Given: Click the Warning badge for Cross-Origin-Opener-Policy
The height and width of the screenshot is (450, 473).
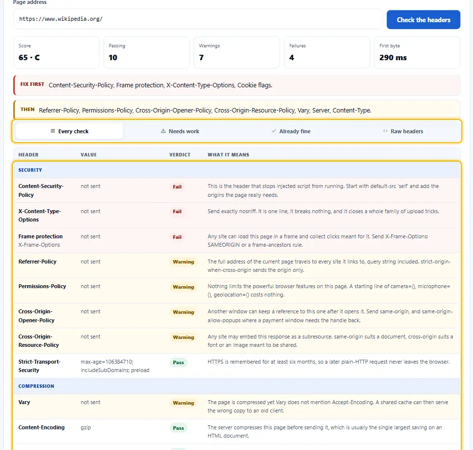Looking at the screenshot, I should pyautogui.click(x=183, y=312).
